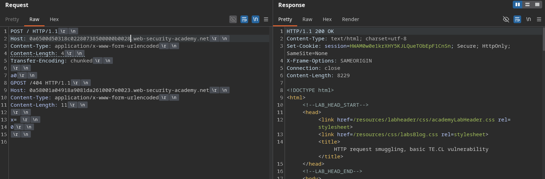Toggle \n non-printable characters in Request panel
This screenshot has height=179, width=545.
click(x=256, y=19)
